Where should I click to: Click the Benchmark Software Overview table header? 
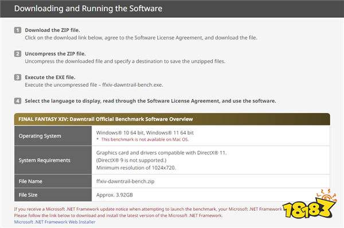pos(172,119)
